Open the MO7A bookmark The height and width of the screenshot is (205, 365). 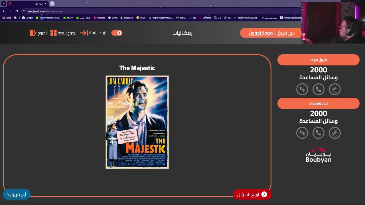pyautogui.click(x=68, y=18)
